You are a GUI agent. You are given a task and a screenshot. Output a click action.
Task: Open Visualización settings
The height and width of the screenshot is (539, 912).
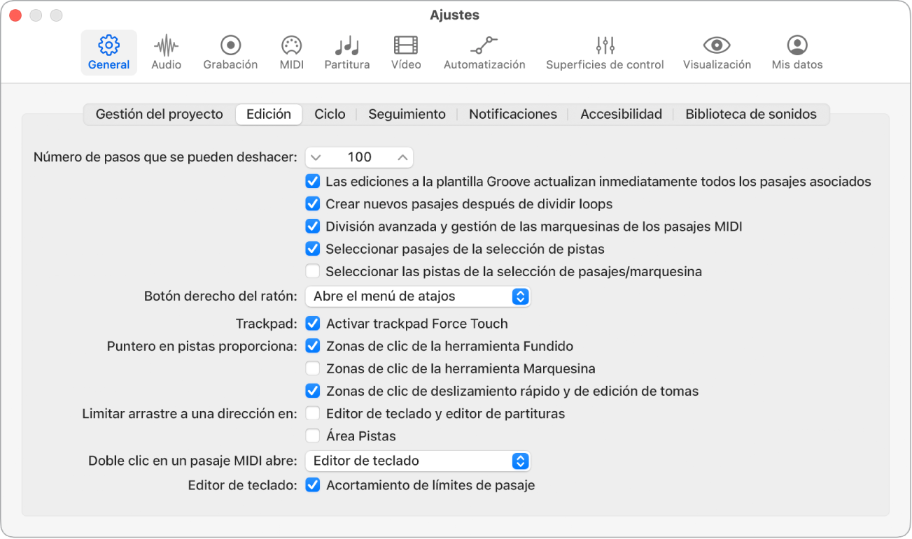click(715, 52)
